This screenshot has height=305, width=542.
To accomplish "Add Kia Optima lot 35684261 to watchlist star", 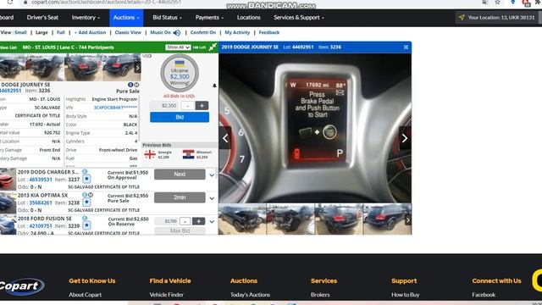I will point(86,202).
